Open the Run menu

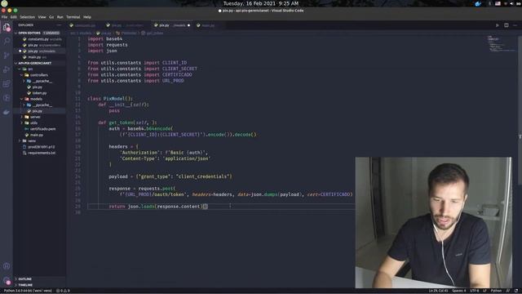click(x=60, y=17)
